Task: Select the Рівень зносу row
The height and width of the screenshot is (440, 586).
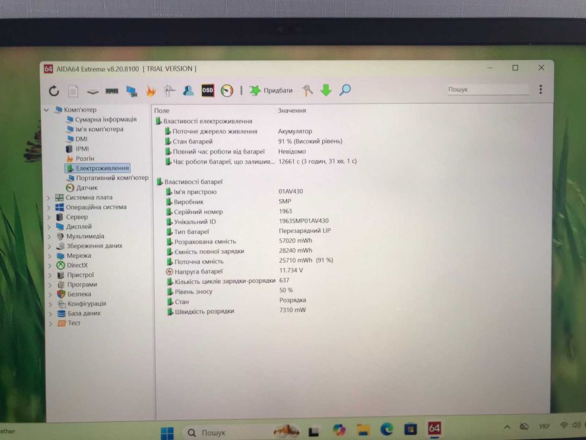Action: click(230, 290)
